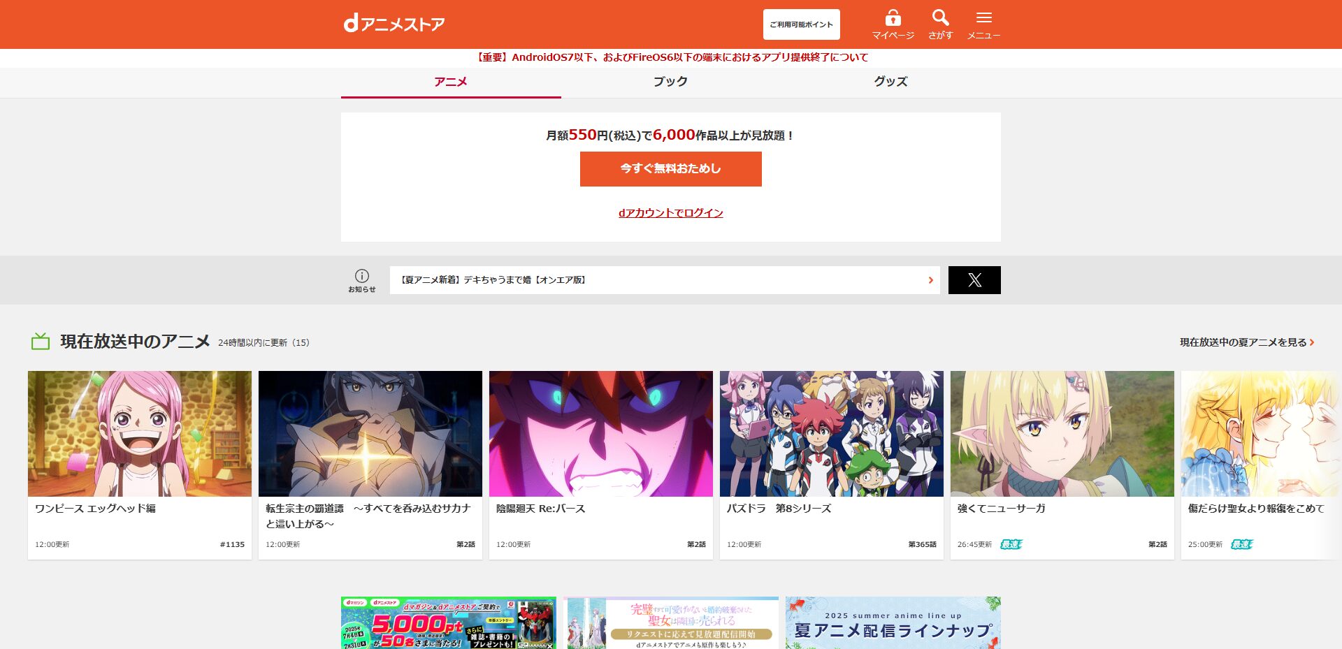The width and height of the screenshot is (1342, 649).
Task: Switch to the ブック tab
Action: click(x=671, y=82)
